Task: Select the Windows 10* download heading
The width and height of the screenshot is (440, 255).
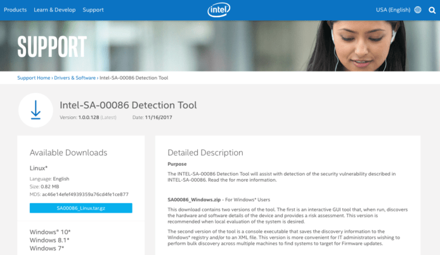Action: tap(50, 232)
